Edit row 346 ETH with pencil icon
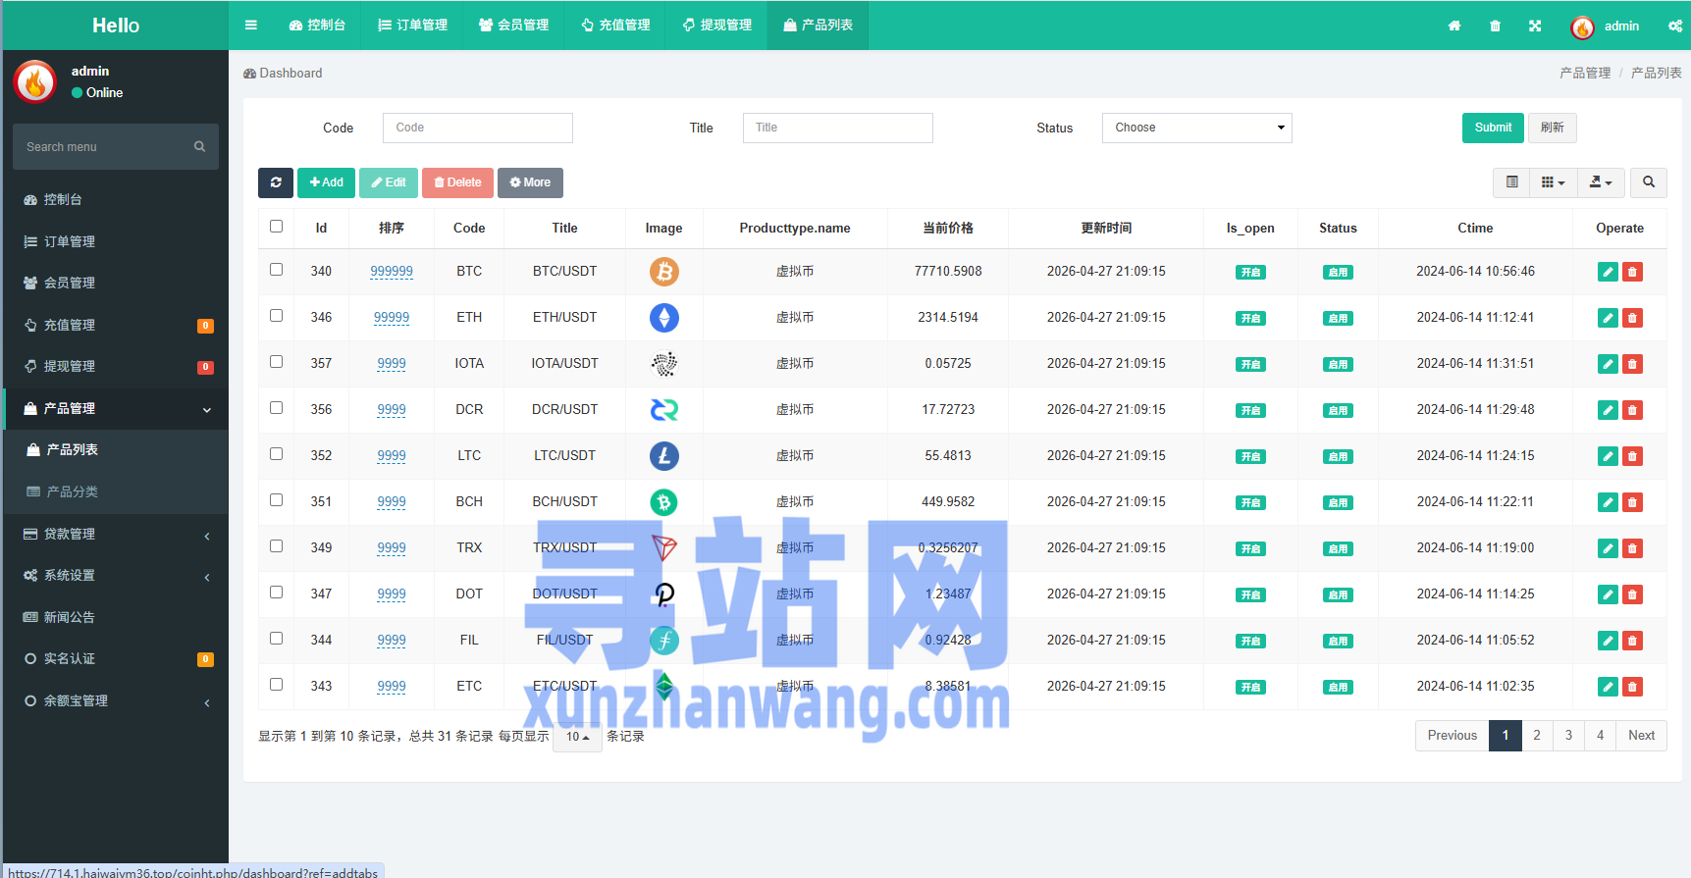Viewport: 1691px width, 878px height. (1608, 318)
